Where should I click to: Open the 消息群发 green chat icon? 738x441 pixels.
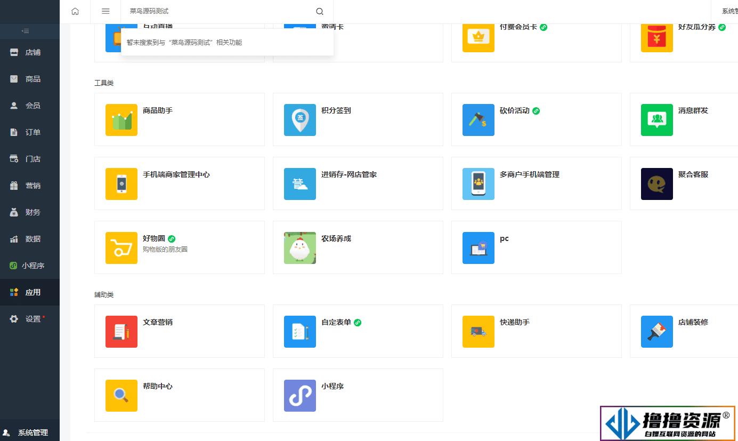657,120
